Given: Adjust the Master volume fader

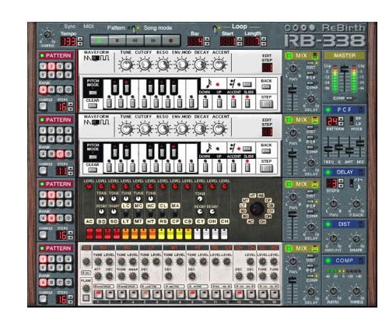Looking at the screenshot, I should (345, 69).
